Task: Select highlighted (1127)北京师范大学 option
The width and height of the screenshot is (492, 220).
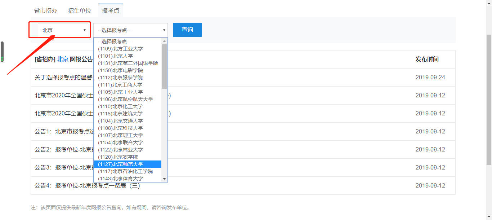Action: point(128,164)
